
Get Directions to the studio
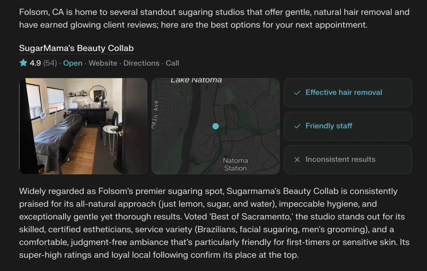141,63
